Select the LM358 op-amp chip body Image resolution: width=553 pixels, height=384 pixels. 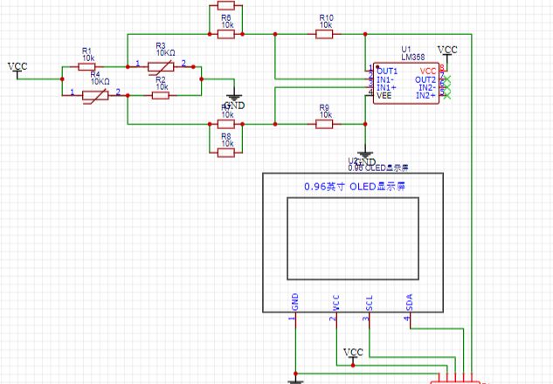coord(406,84)
